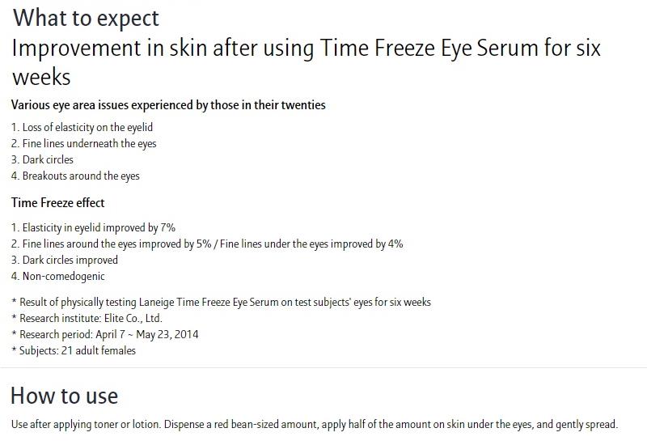Click the "Research period" date footnote
The width and height of the screenshot is (647, 445).
click(x=104, y=334)
